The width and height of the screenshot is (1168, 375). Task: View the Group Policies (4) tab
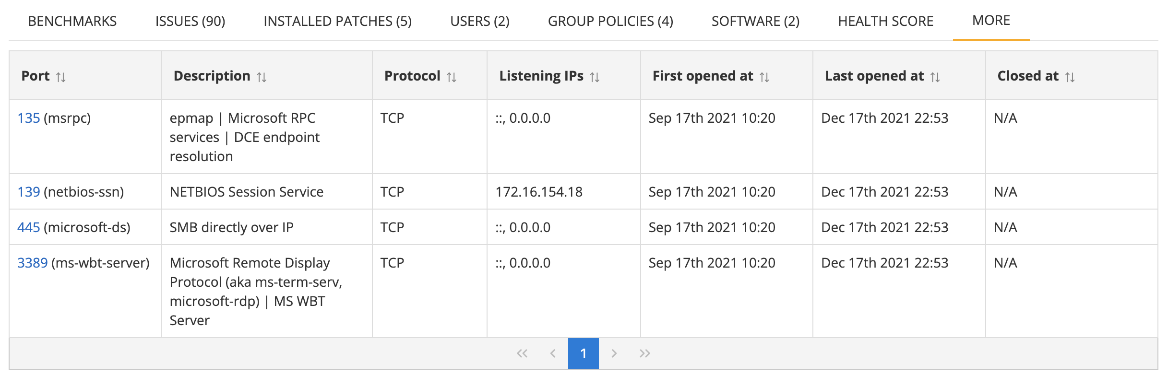[610, 21]
